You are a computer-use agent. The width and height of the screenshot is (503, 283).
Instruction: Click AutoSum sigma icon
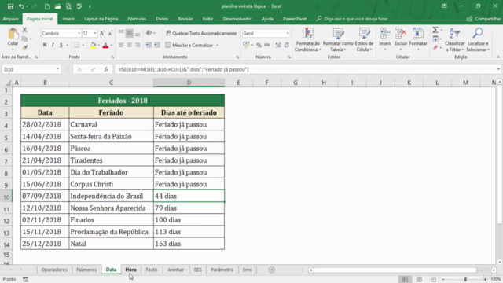coord(435,30)
